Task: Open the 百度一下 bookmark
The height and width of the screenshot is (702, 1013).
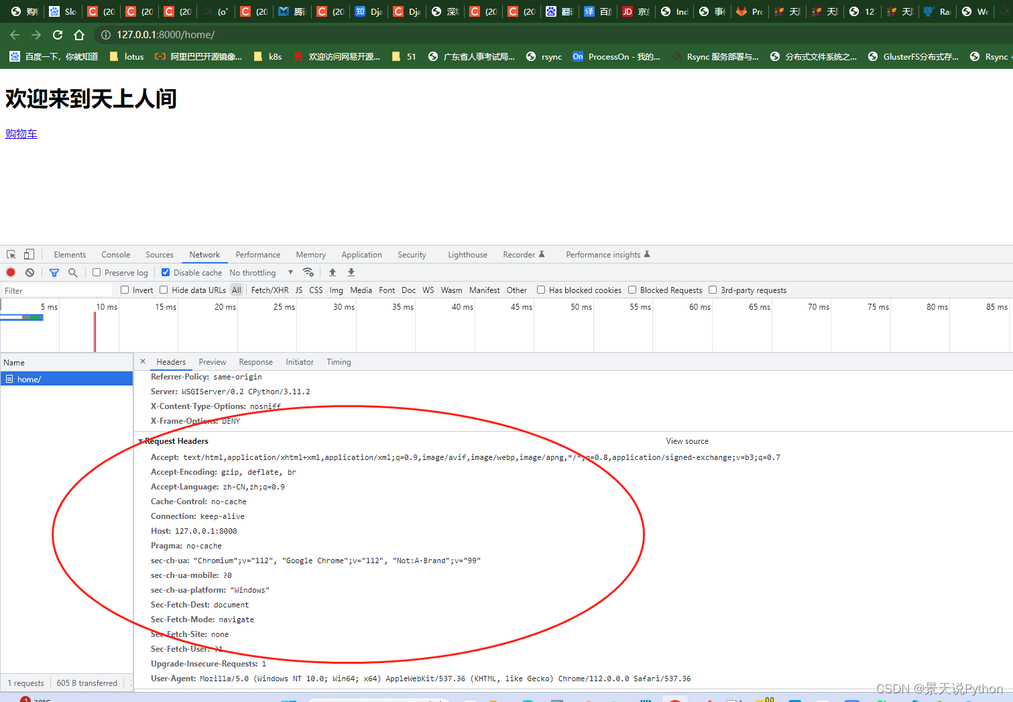Action: click(54, 57)
